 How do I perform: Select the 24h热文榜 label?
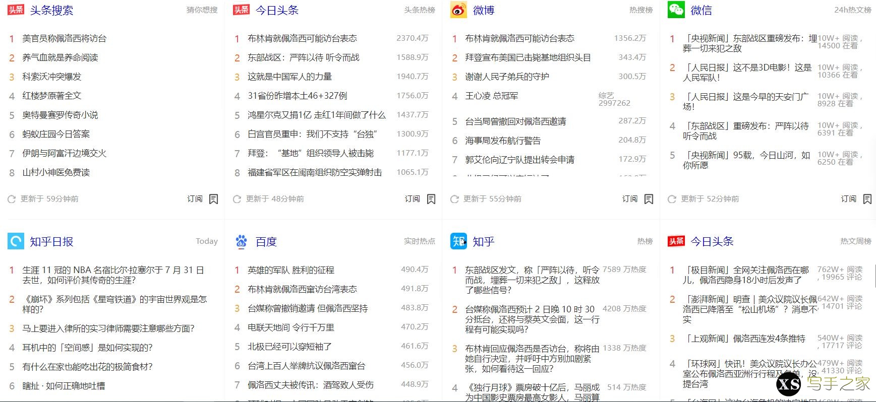[x=853, y=10]
